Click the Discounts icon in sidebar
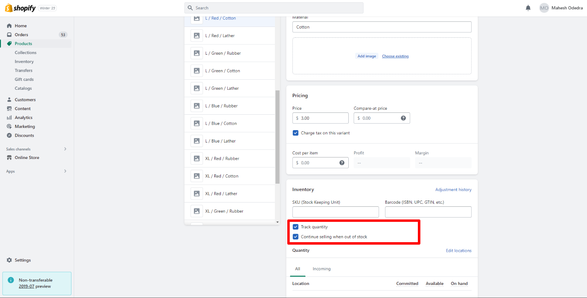 [9, 136]
